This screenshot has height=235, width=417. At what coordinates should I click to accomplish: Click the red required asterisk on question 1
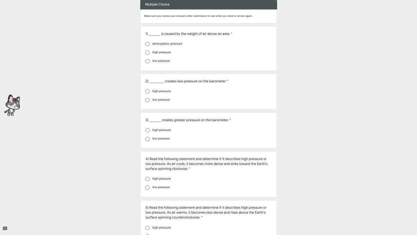tap(232, 34)
